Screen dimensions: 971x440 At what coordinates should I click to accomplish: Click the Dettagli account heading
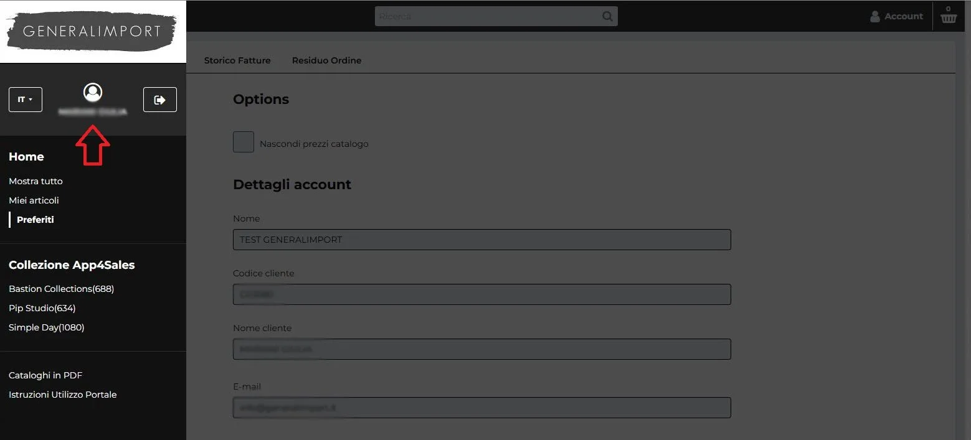[292, 184]
